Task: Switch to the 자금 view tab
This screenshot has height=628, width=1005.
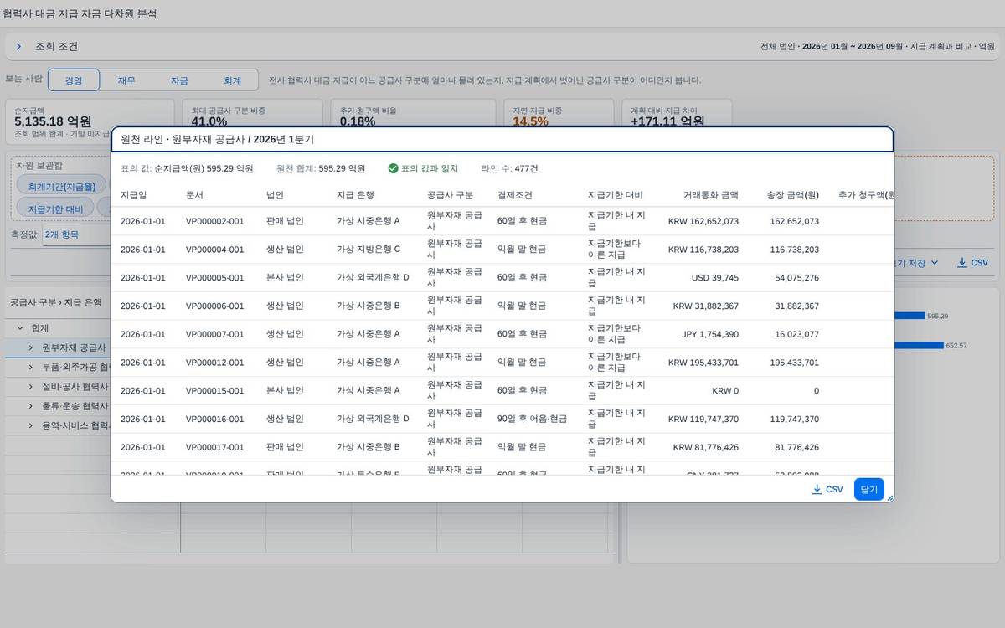Action: [179, 80]
